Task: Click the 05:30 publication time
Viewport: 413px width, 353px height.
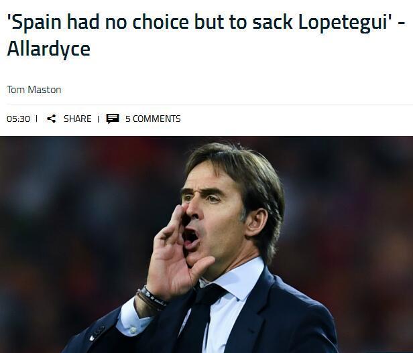Action: coord(19,119)
